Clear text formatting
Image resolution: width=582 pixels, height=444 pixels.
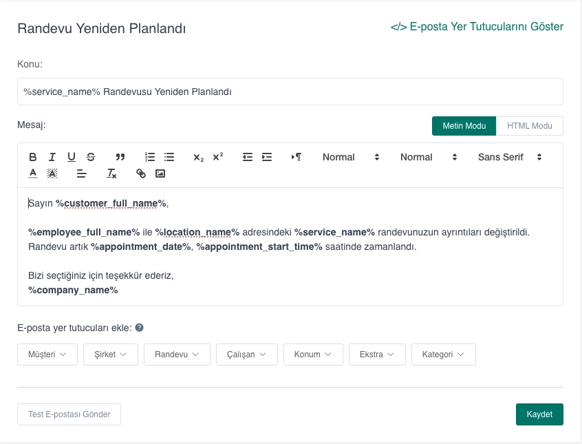[x=111, y=174]
